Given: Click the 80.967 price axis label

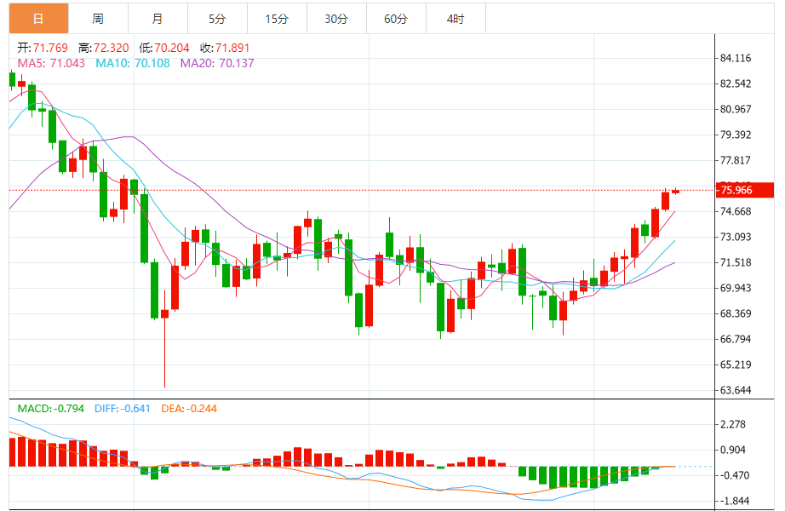Looking at the screenshot, I should pos(736,109).
